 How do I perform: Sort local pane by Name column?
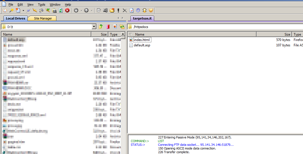coord(46,34)
